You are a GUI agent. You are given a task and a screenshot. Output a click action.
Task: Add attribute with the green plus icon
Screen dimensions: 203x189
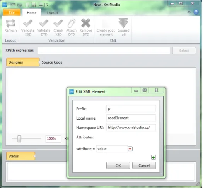[x=154, y=158]
